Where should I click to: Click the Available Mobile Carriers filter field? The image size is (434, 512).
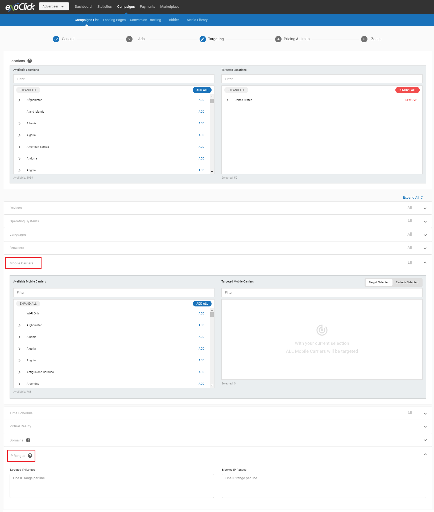click(x=114, y=293)
